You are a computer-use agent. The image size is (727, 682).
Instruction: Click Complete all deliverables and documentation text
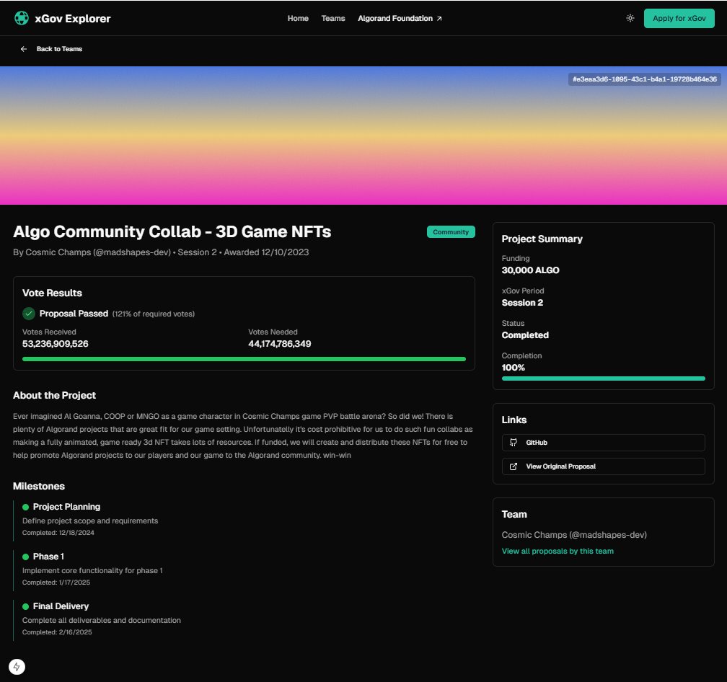click(102, 620)
